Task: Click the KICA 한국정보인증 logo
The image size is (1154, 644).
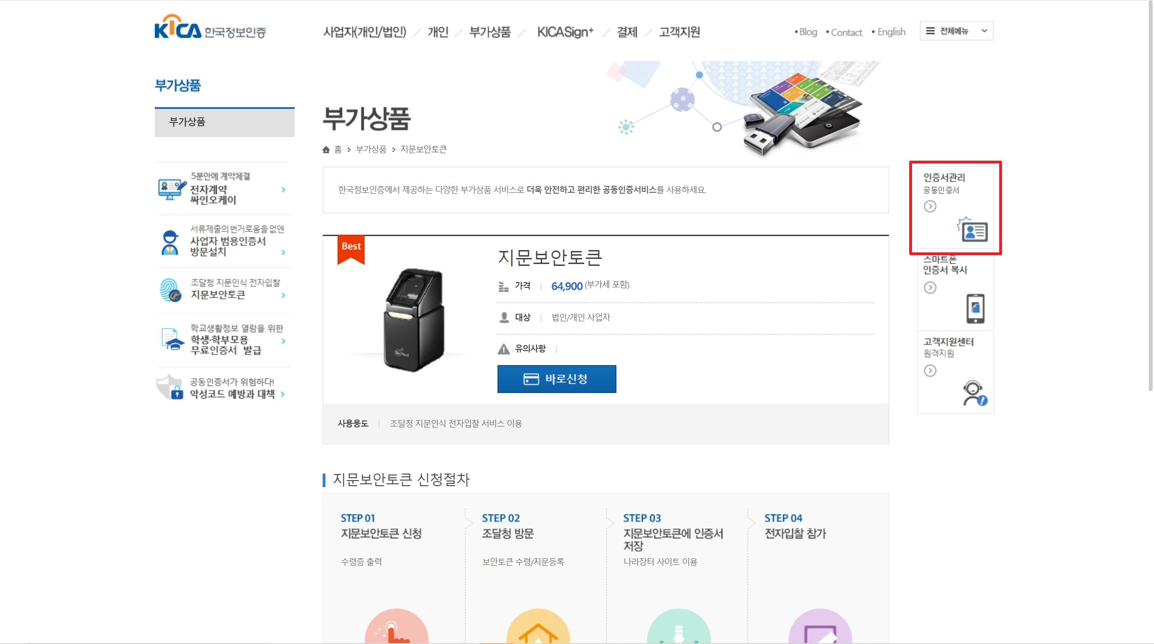Action: click(210, 27)
